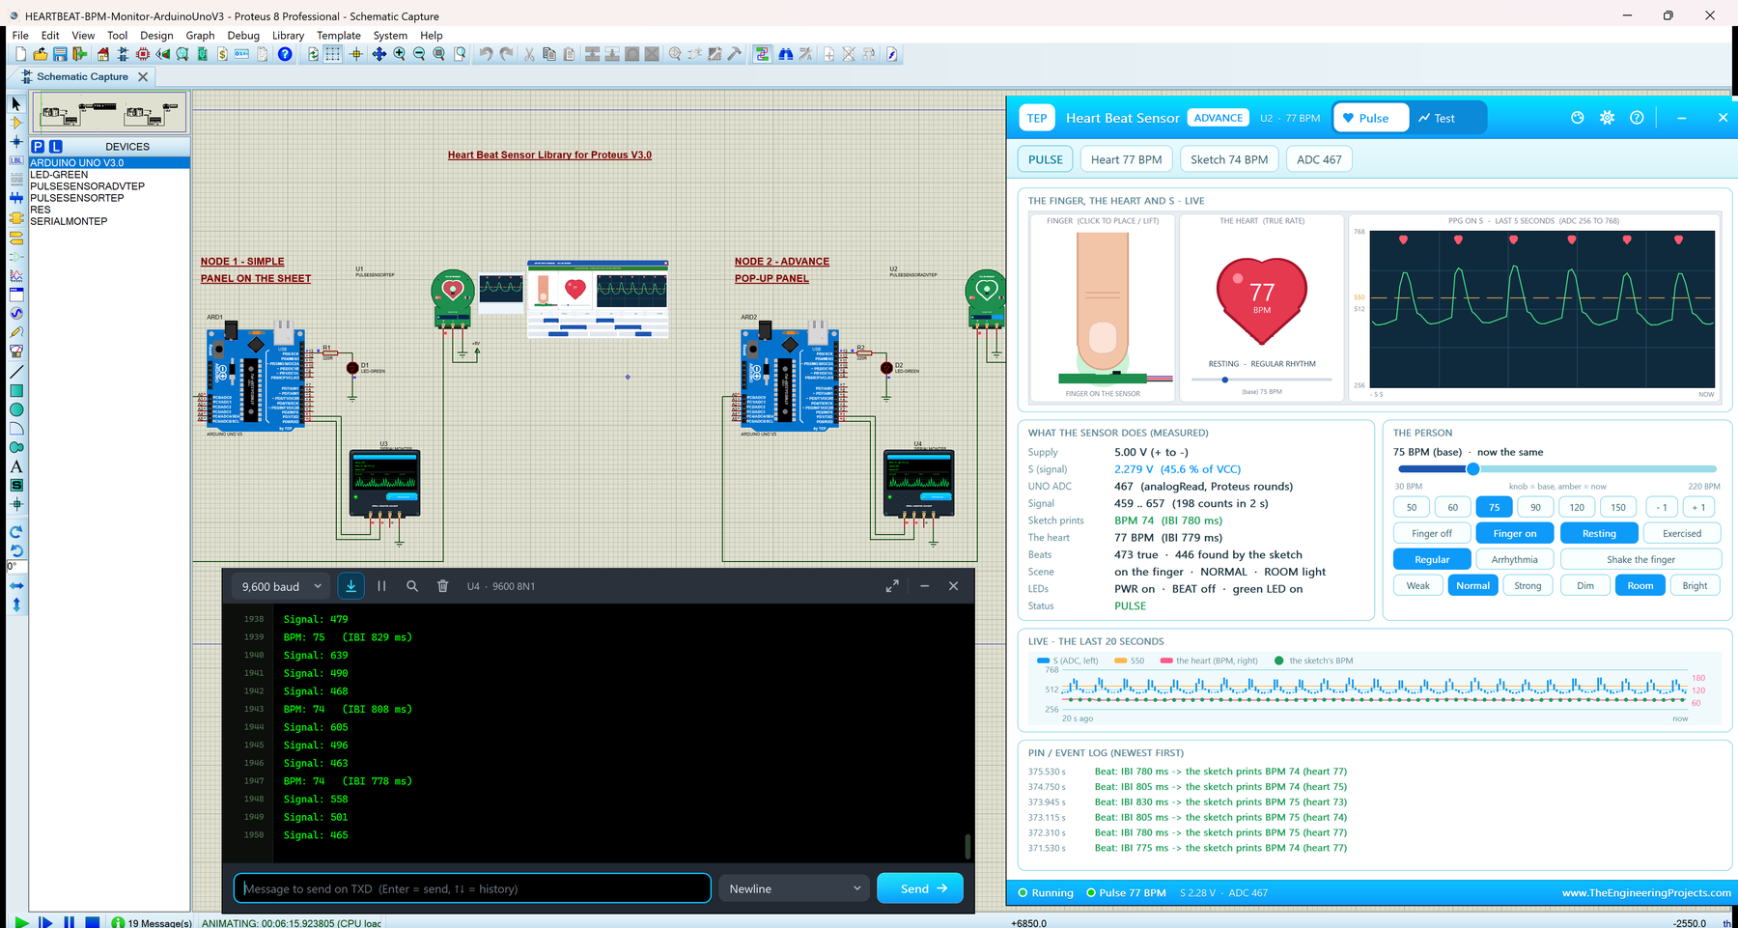Save the design with the floppy disk icon
This screenshot has height=928, width=1738.
point(60,54)
